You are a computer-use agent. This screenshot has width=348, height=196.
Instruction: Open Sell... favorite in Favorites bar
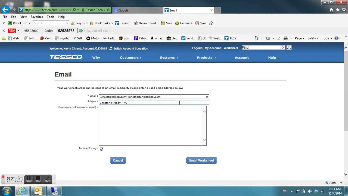[x=78, y=38]
